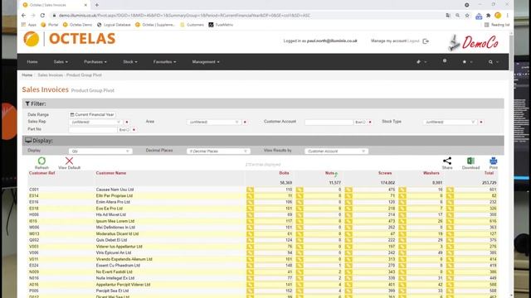Open the Sales Rep dropdown

point(95,122)
